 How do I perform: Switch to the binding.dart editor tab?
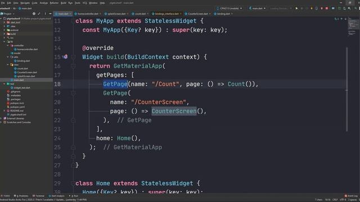223,13
